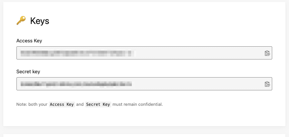Click the "Access Key" field label
The width and height of the screenshot is (289, 137).
pos(29,41)
